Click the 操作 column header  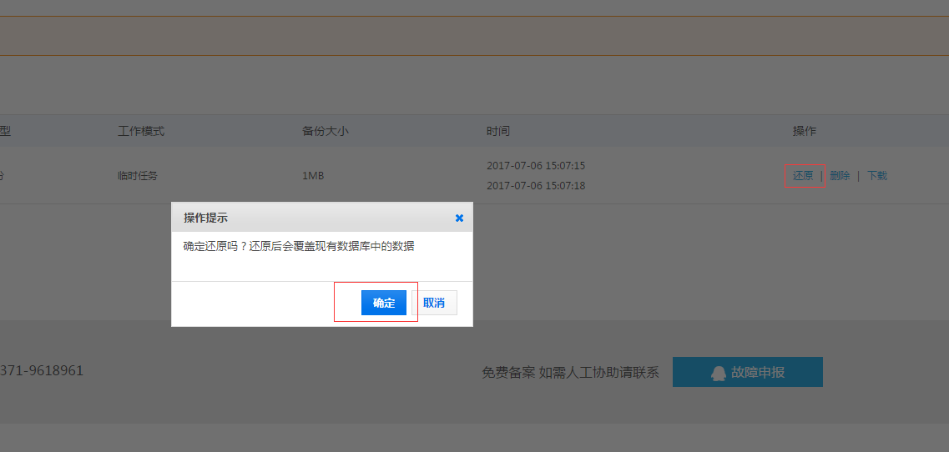point(804,131)
